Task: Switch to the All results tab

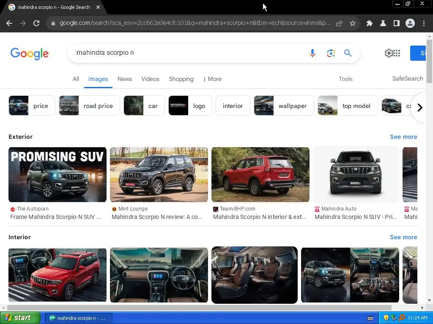Action: point(76,79)
